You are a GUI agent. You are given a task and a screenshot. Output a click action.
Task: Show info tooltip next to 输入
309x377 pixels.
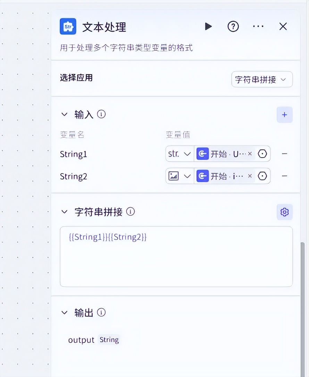click(101, 114)
